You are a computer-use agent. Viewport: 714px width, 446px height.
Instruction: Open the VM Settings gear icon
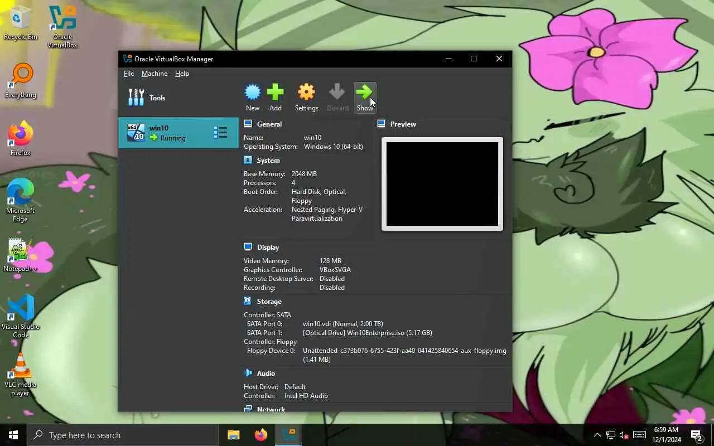tap(306, 92)
